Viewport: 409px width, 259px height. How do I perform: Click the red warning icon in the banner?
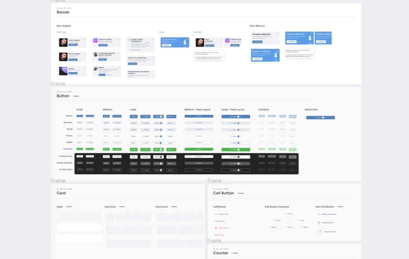click(129, 39)
